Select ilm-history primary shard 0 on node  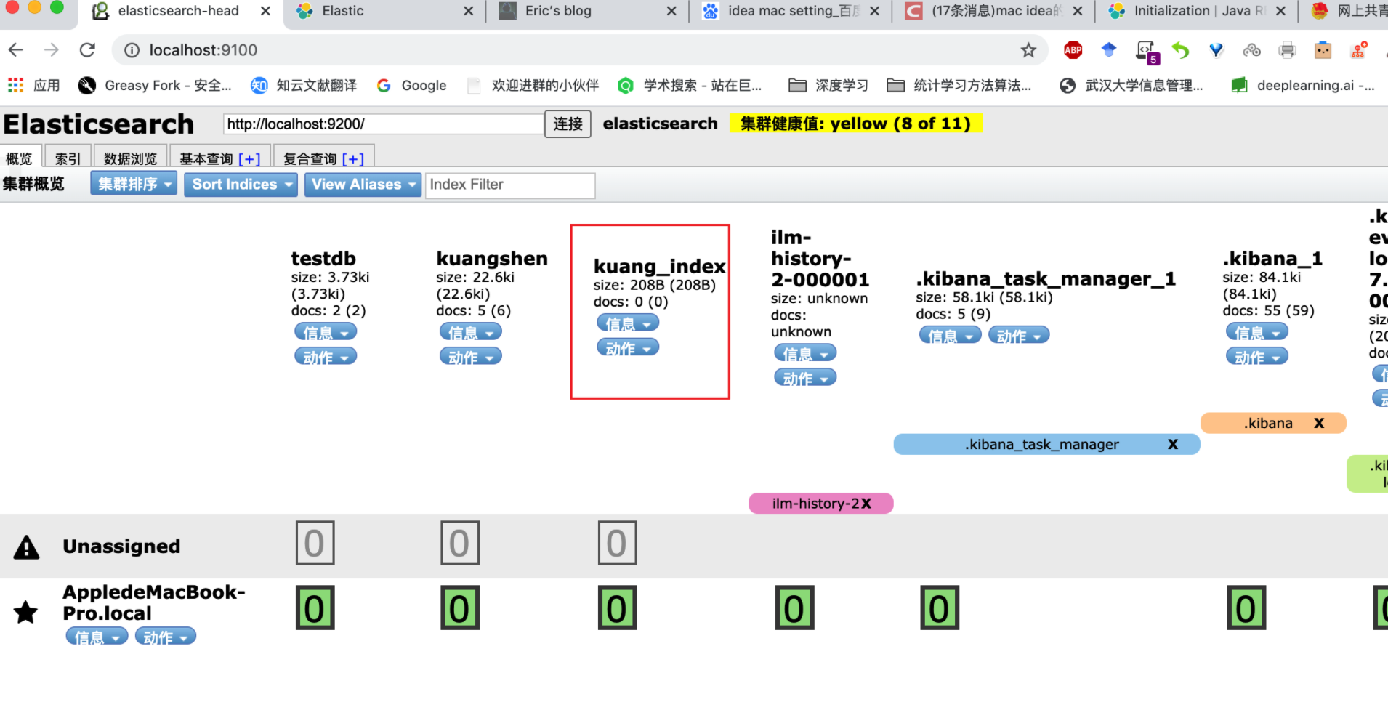[x=794, y=608]
